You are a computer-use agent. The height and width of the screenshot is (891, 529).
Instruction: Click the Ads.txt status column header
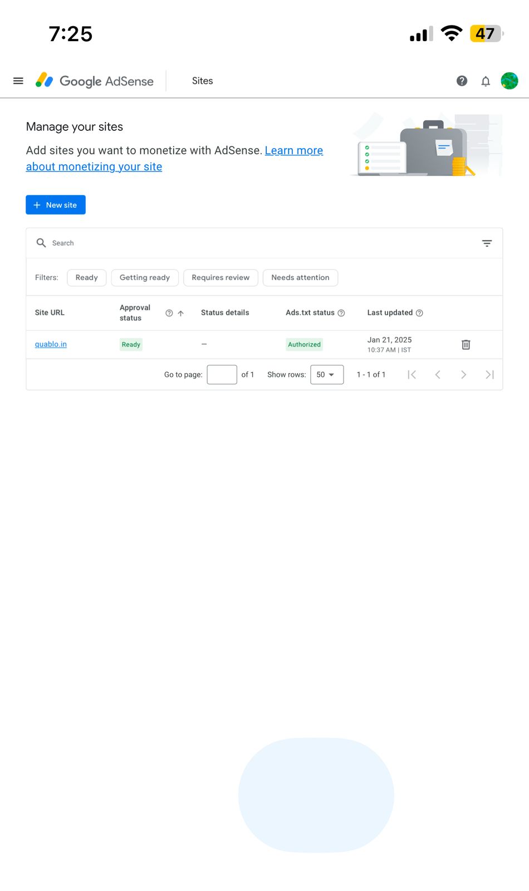tap(310, 312)
